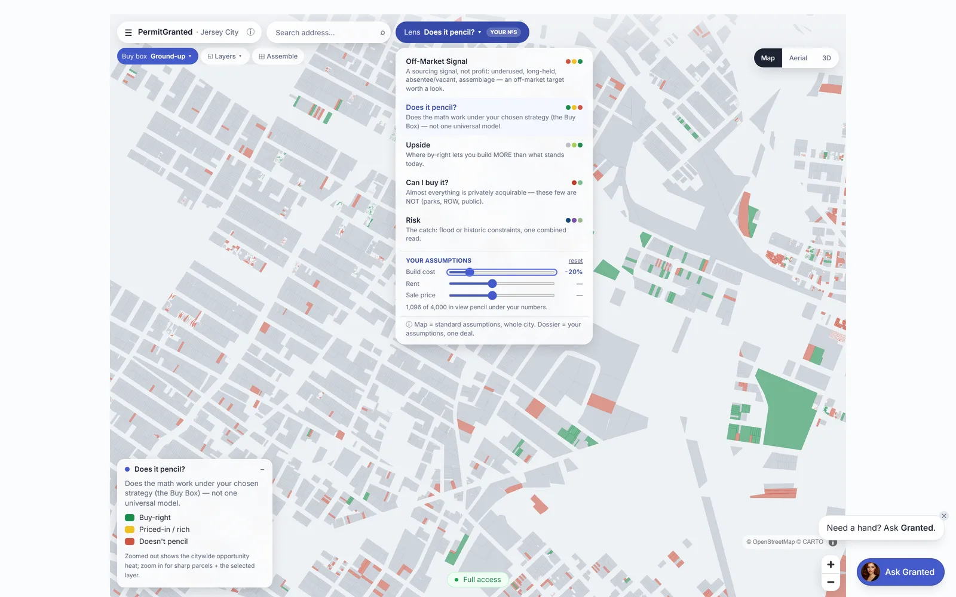Open the hamburger menu next to PermitGranted
The height and width of the screenshot is (597, 956).
(x=128, y=32)
